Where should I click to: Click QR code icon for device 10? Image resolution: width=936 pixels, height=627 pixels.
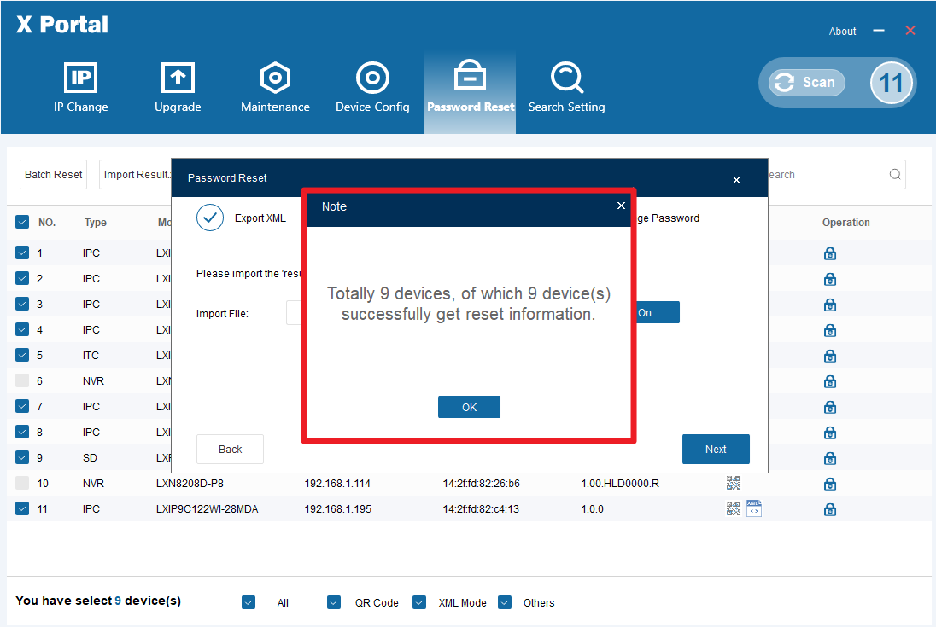[x=734, y=484]
